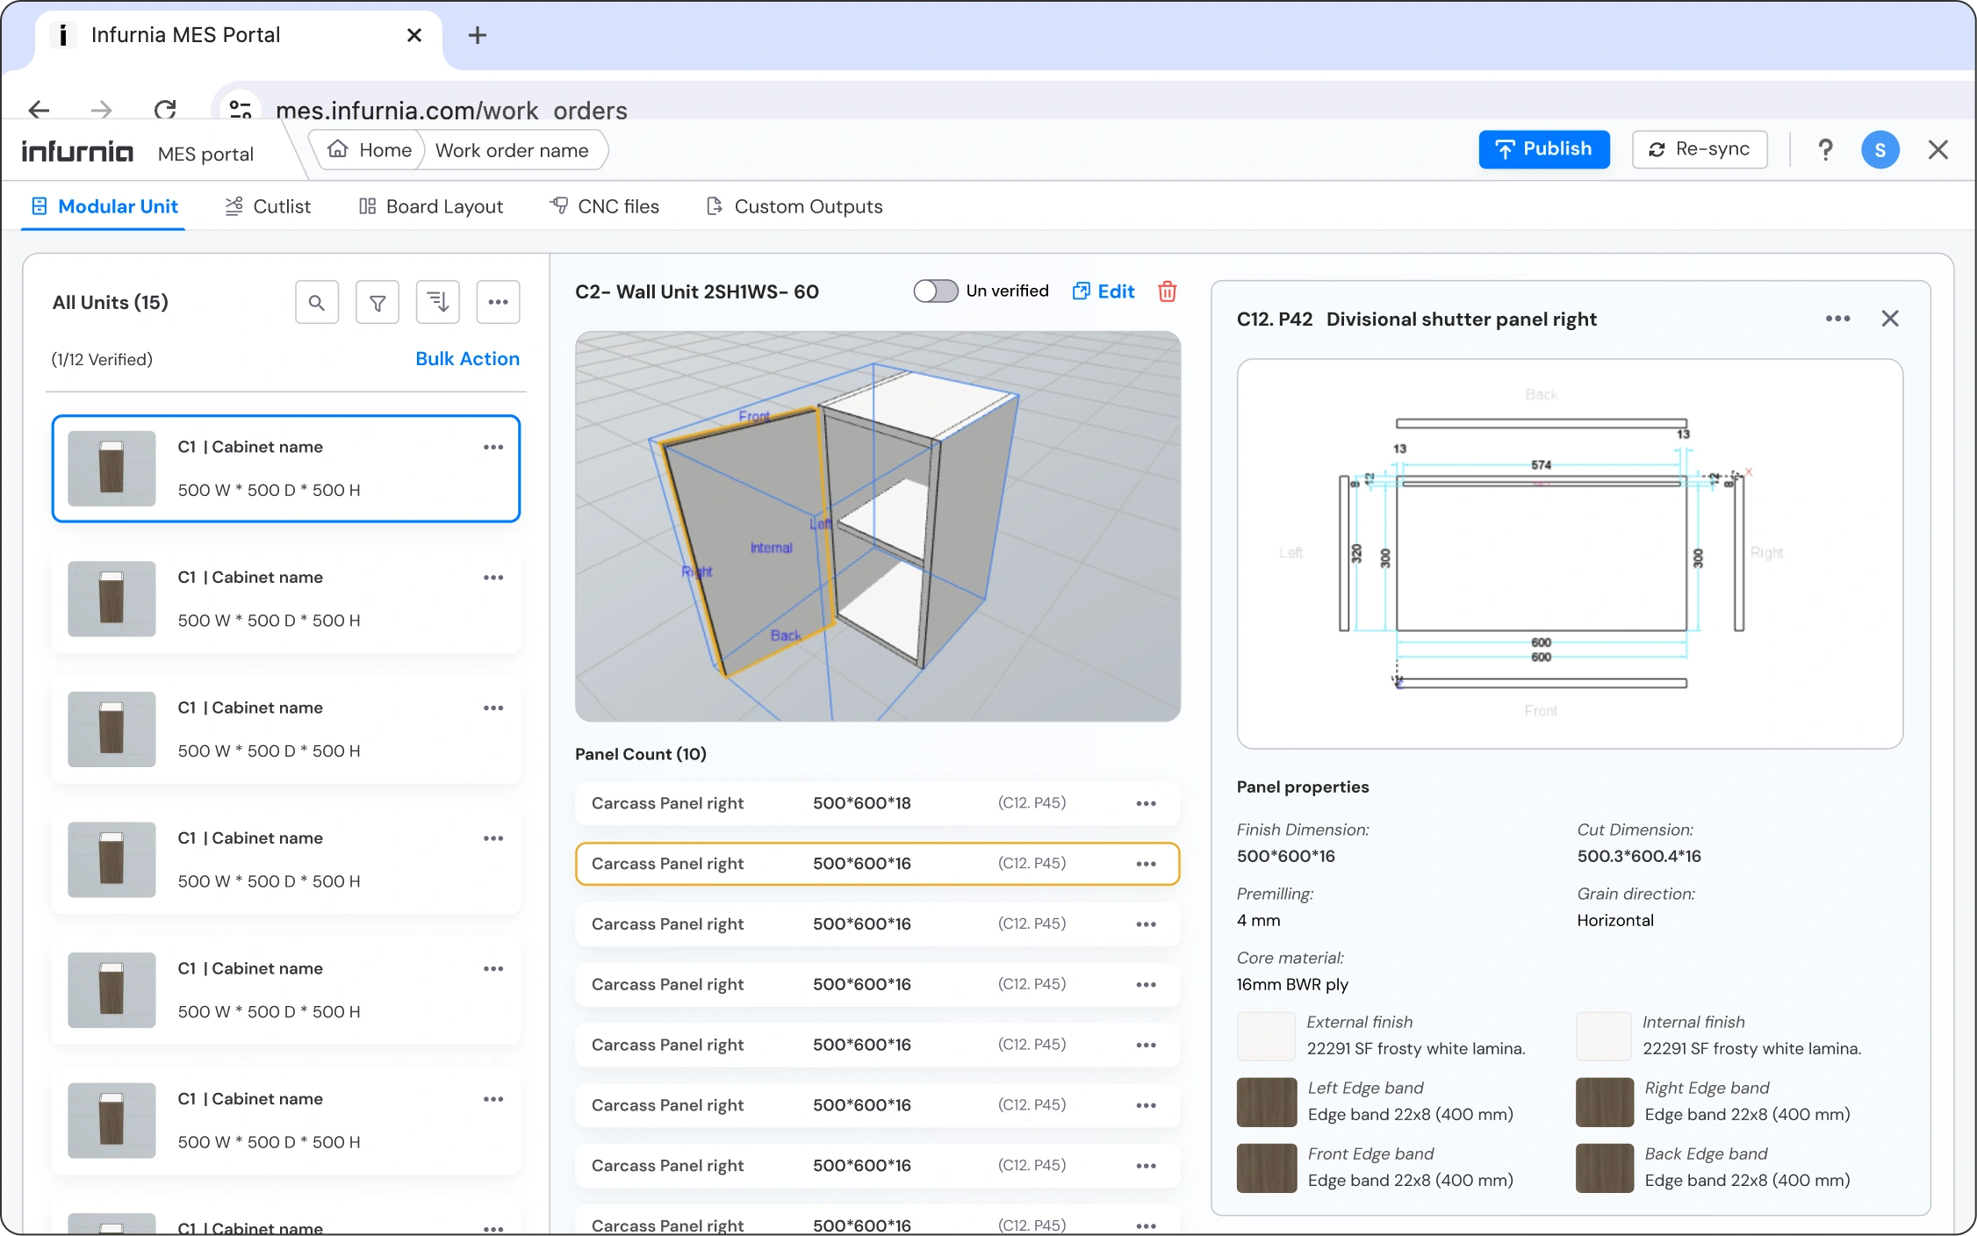Click the Cut Dimension value 500.3*600.4*16
This screenshot has width=1977, height=1236.
pyautogui.click(x=1639, y=856)
